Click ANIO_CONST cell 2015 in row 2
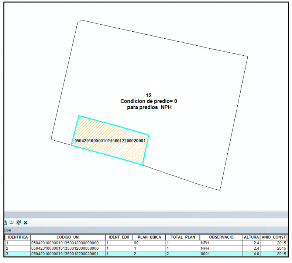 274,248
